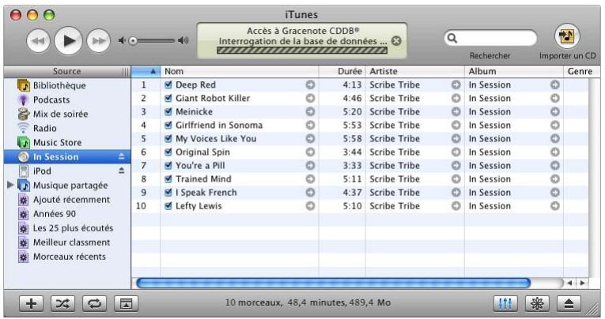
Task: Open the equalizer window
Action: (505, 303)
